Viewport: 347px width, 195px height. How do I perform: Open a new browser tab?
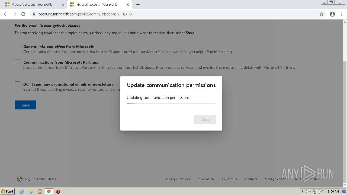[138, 5]
